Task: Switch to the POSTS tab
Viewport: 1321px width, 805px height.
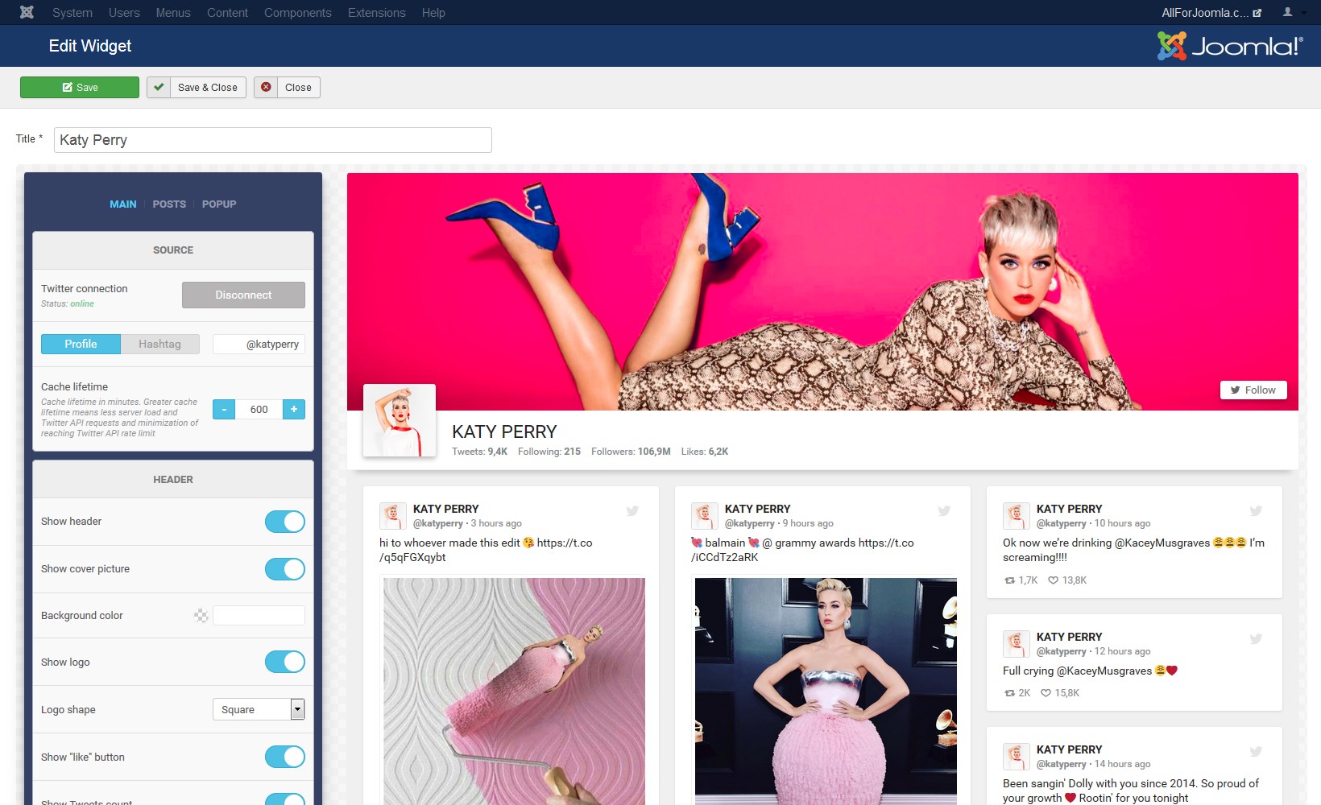Action: click(169, 204)
